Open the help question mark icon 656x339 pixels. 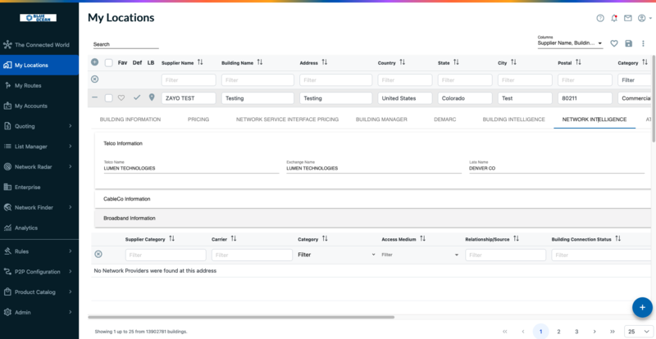click(x=600, y=18)
